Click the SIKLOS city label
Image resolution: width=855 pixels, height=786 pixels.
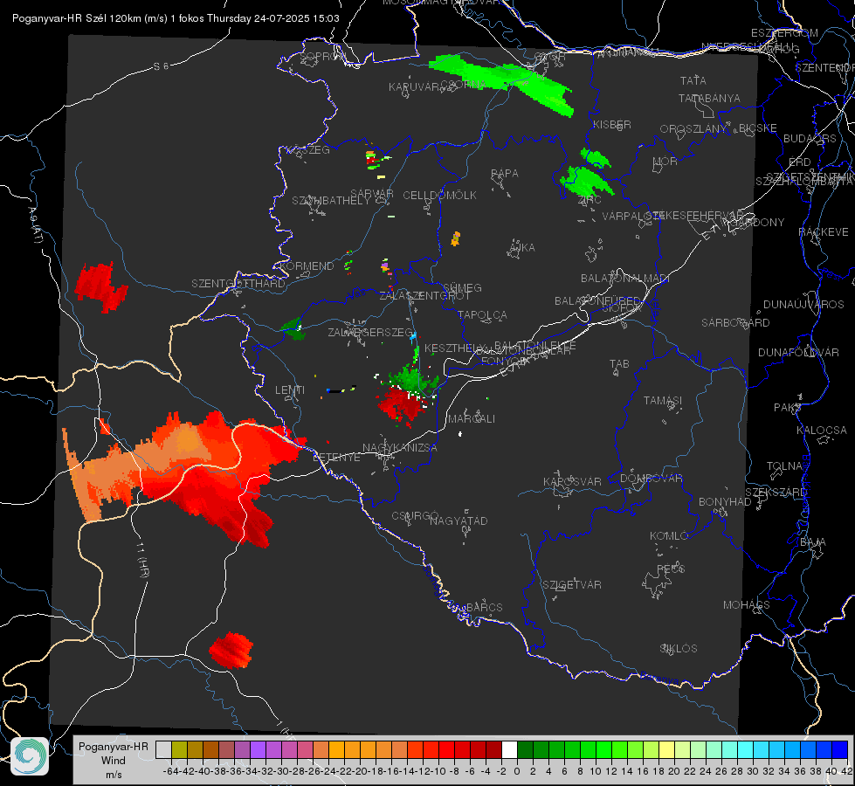tap(679, 649)
